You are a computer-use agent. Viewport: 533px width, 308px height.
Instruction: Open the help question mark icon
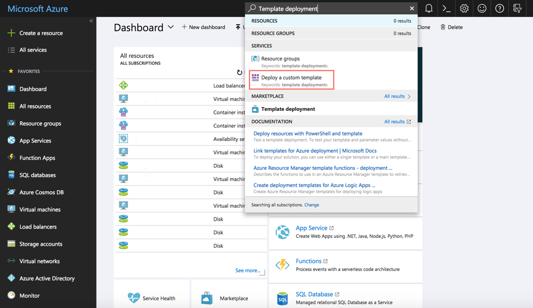point(499,8)
